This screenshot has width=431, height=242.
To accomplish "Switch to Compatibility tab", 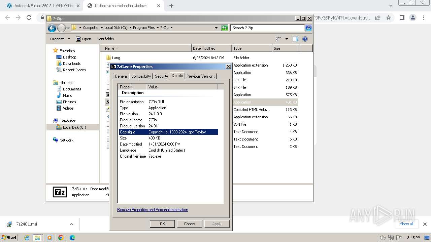I will pyautogui.click(x=141, y=76).
